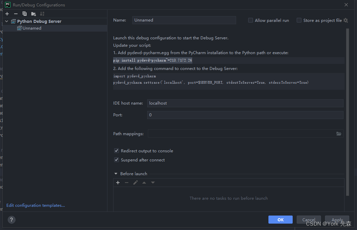Focus the Name input field
The width and height of the screenshot is (357, 230).
tap(184, 20)
